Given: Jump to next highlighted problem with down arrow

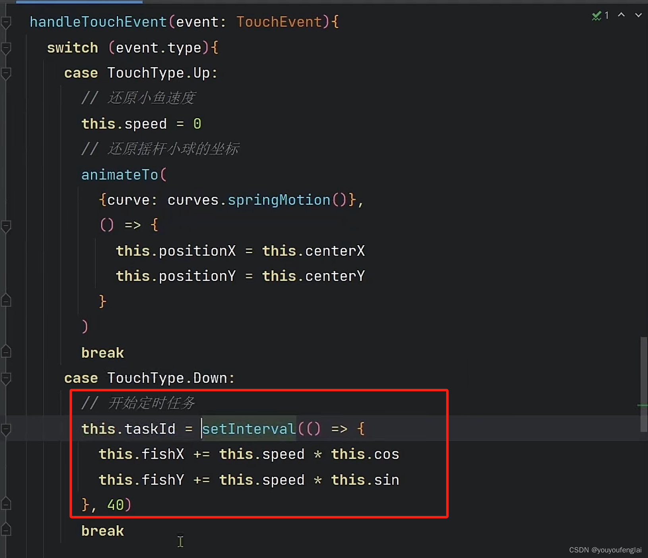Looking at the screenshot, I should (x=638, y=15).
